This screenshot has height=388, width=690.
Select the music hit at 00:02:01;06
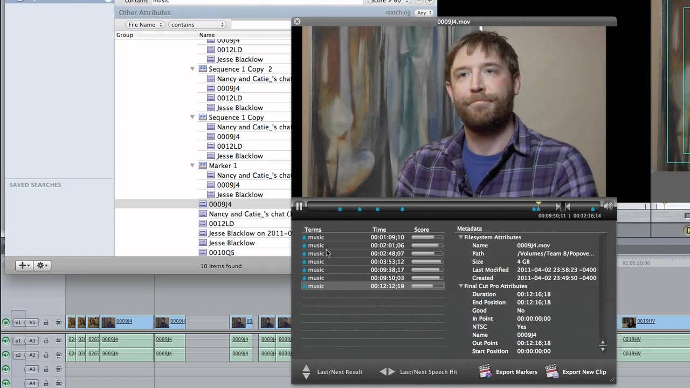pos(373,245)
